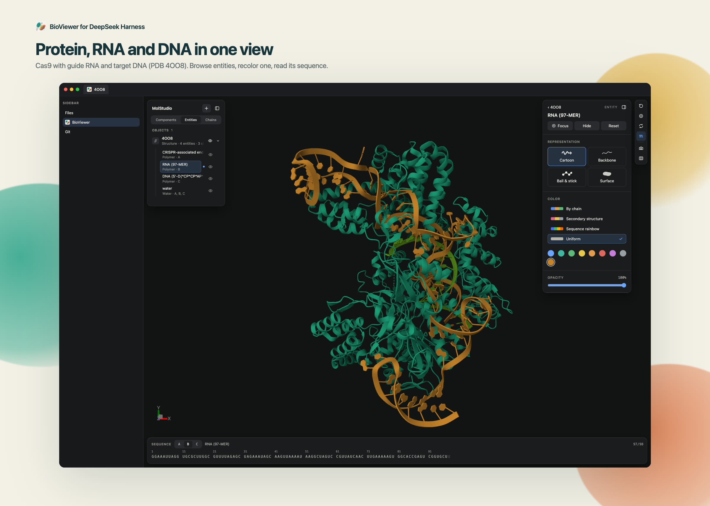Select Backbone representation
This screenshot has width=710, height=506.
(x=607, y=157)
